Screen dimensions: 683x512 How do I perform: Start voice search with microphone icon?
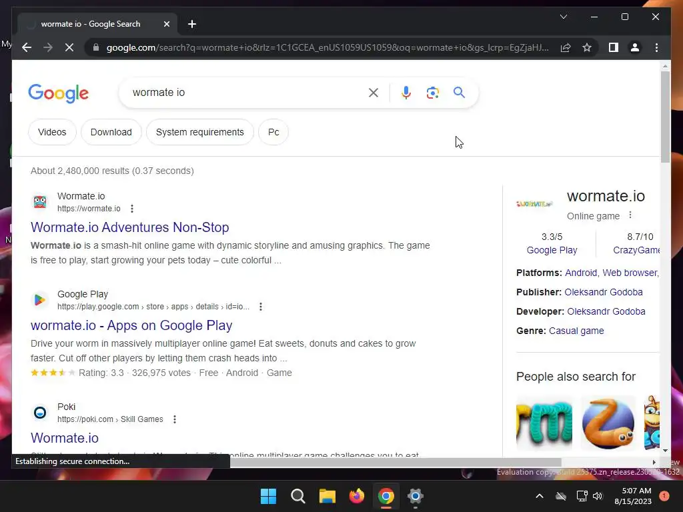pos(406,93)
